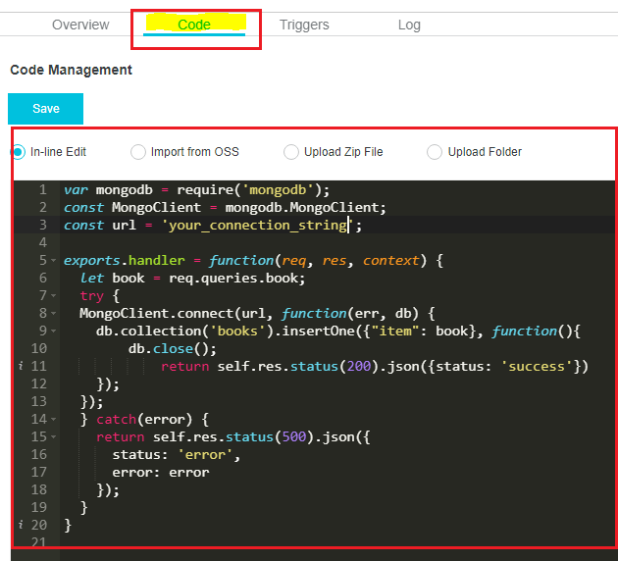Click the 'mongodb' string on line 1
Viewport: 618px width, 561px height.
point(278,190)
